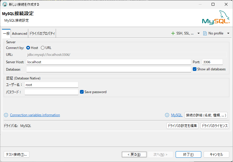The width and height of the screenshot is (233, 162).
Task: Click the No profile label
Action: 216,33
